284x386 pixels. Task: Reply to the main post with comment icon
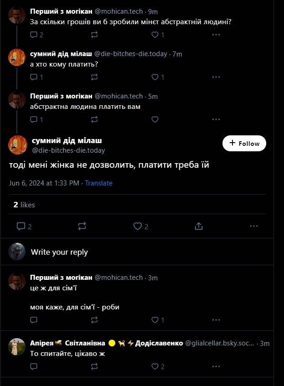click(21, 226)
